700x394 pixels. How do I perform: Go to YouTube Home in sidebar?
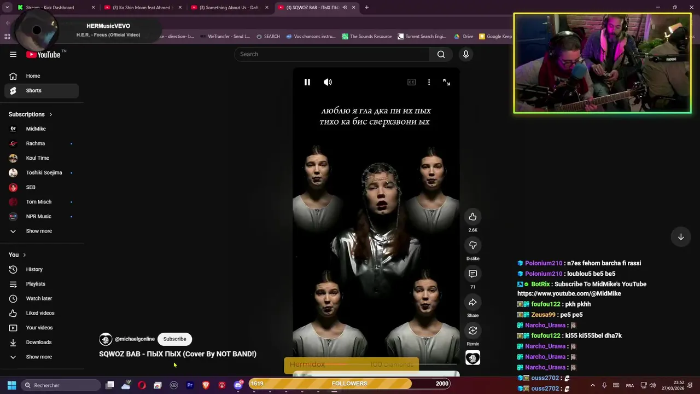click(42, 76)
